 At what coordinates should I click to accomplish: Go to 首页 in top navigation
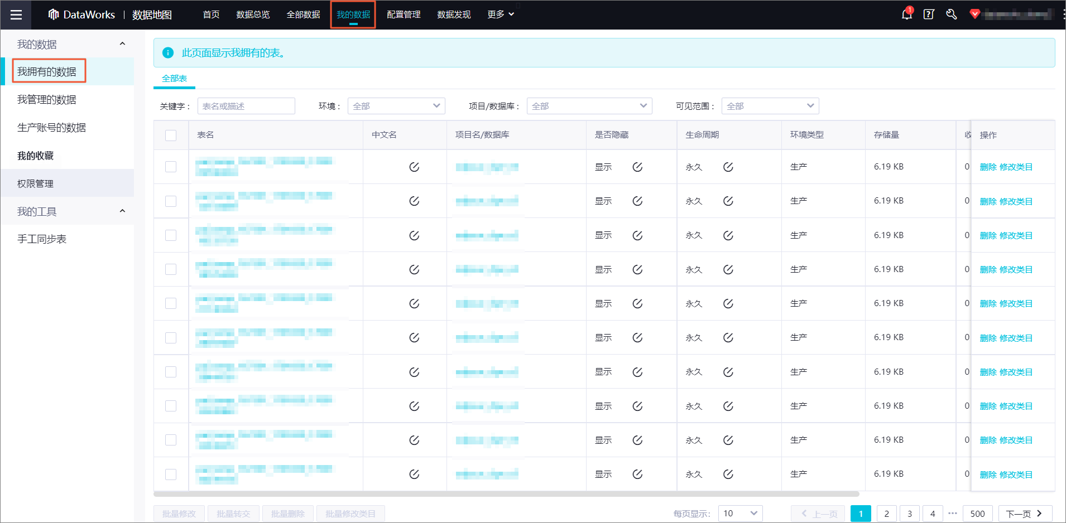pyautogui.click(x=211, y=14)
